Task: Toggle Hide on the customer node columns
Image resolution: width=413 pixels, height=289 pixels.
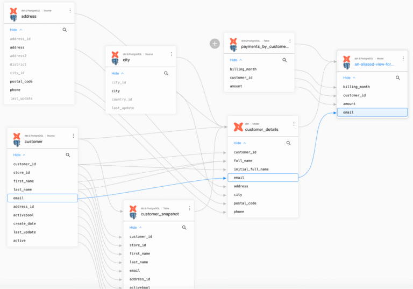Action: pyautogui.click(x=19, y=155)
